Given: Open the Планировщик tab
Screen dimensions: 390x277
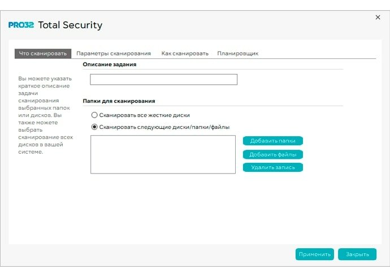Looking at the screenshot, I should coord(237,53).
